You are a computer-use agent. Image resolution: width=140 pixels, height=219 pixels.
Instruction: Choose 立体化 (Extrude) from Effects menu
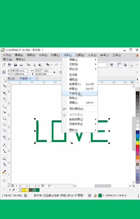tap(80, 94)
